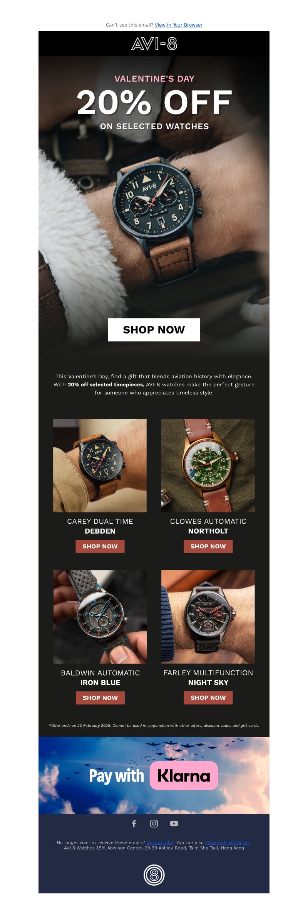
Task: Open the Baldwin Automatic watch photo
Action: pyautogui.click(x=100, y=617)
